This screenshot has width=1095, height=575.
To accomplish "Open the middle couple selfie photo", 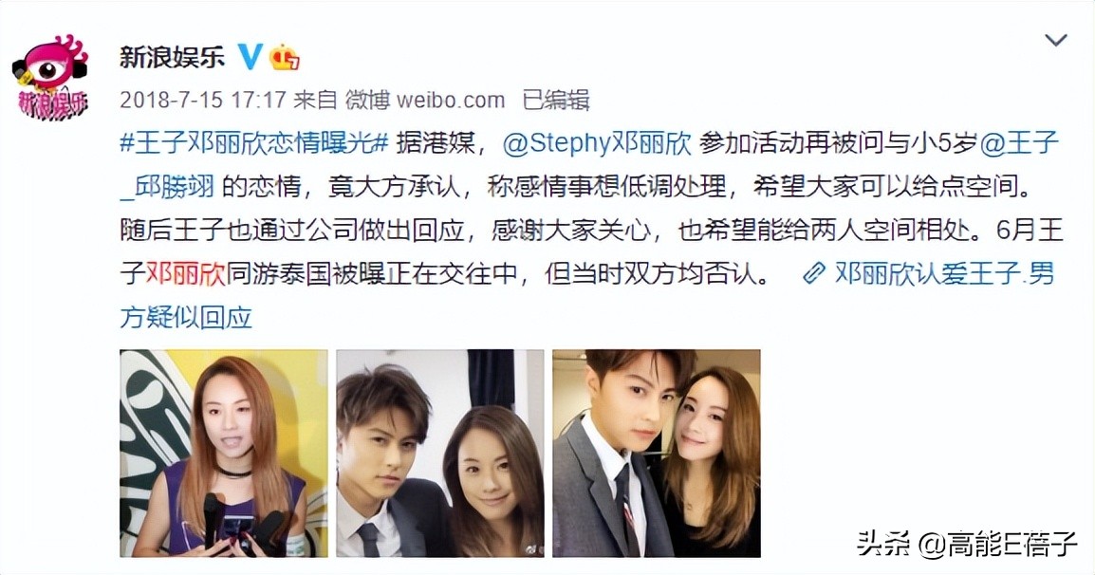I will tap(440, 453).
